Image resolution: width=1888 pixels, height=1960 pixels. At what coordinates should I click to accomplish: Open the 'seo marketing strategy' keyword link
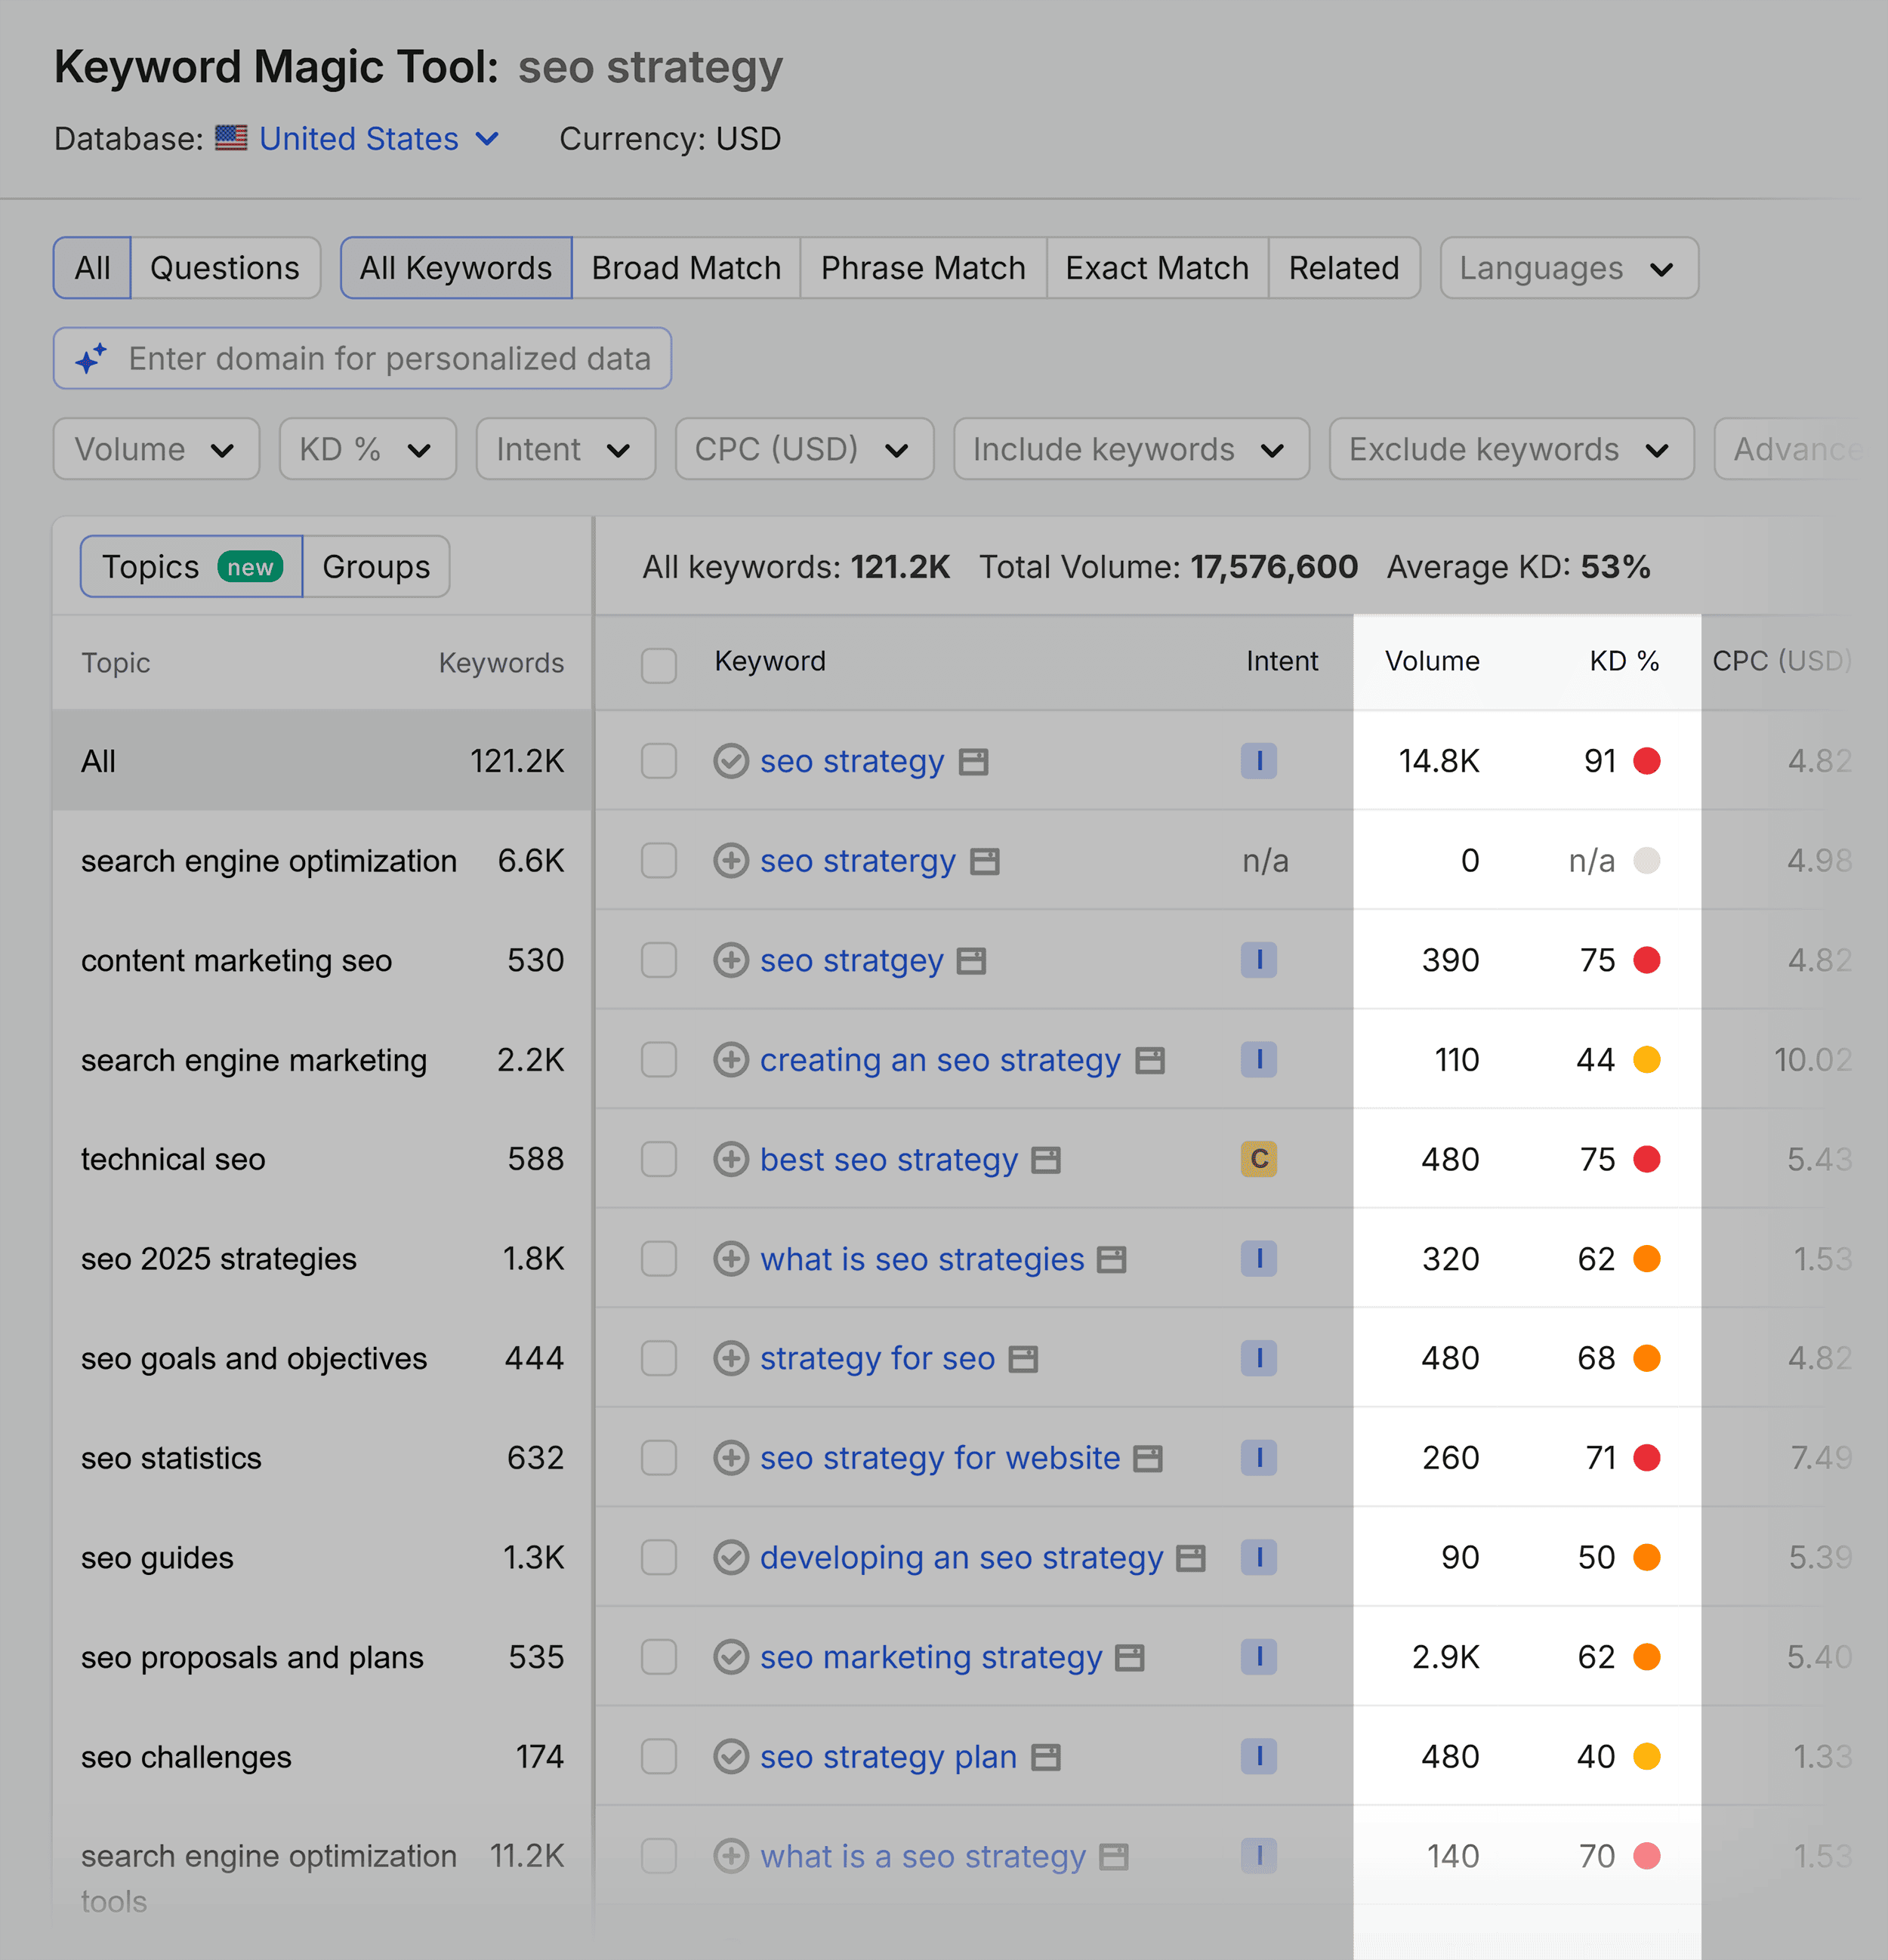[930, 1657]
